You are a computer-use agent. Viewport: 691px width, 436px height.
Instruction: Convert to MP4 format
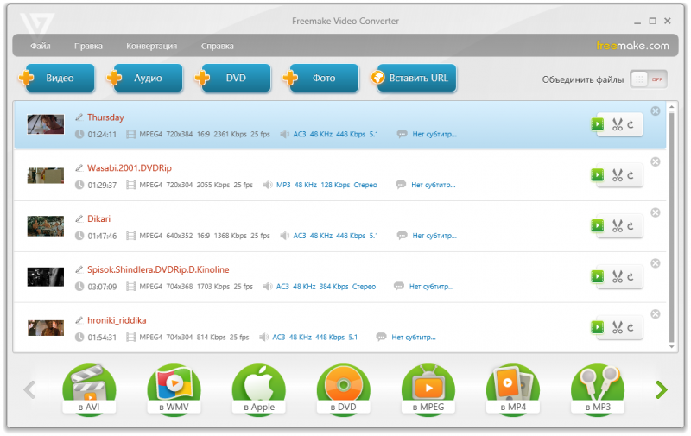coord(513,389)
